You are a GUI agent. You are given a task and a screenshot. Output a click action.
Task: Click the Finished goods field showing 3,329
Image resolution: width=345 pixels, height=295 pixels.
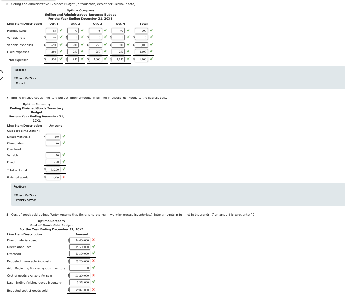pyautogui.click(x=53, y=178)
